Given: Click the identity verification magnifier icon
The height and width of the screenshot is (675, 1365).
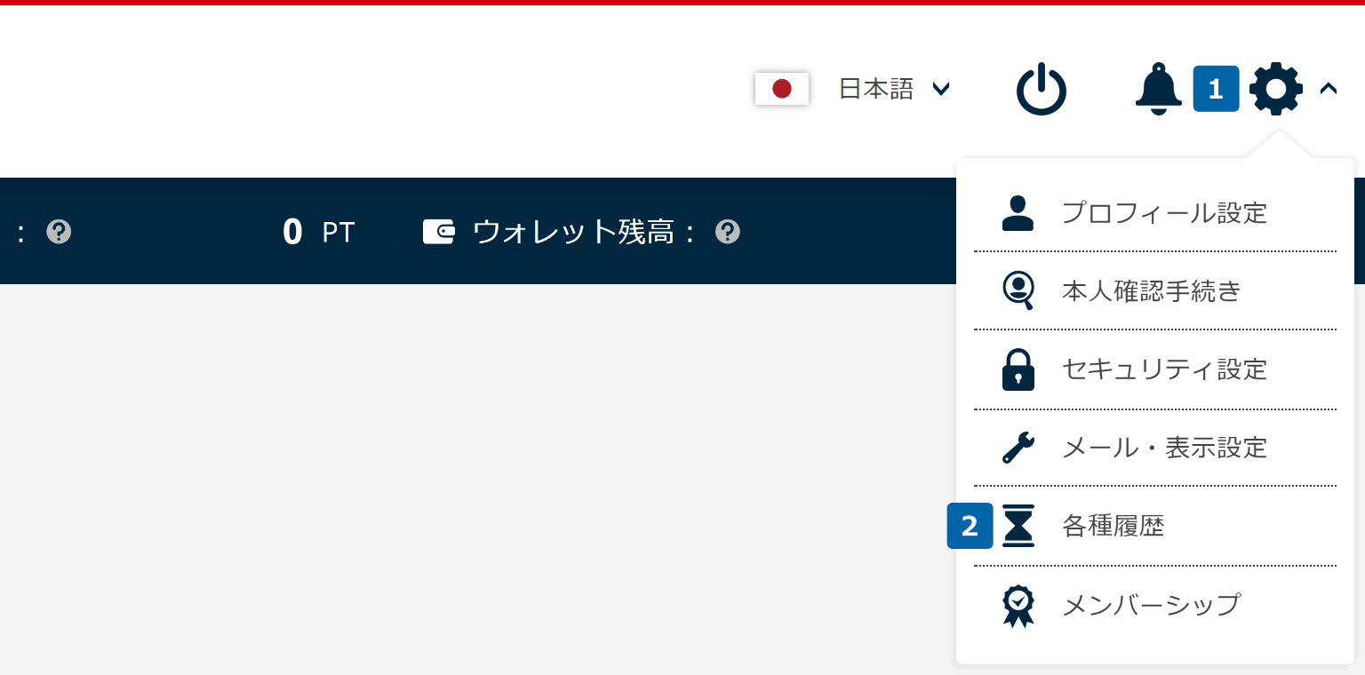Looking at the screenshot, I should click(x=1018, y=290).
